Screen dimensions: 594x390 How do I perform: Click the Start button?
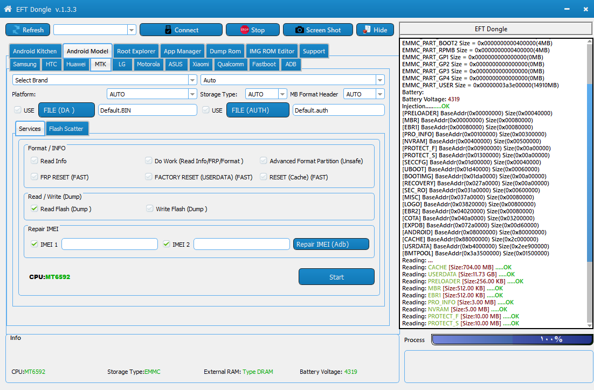click(336, 277)
